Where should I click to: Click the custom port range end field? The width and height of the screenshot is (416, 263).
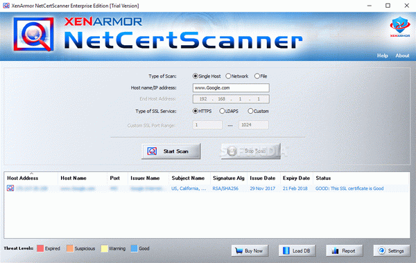pos(253,125)
